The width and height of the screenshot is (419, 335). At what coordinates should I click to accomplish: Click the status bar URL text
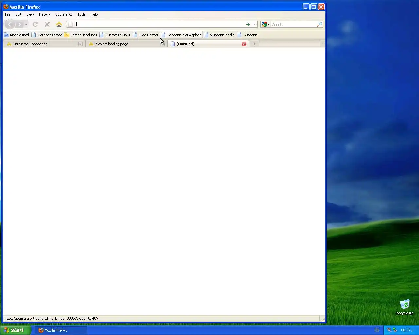tap(51, 318)
